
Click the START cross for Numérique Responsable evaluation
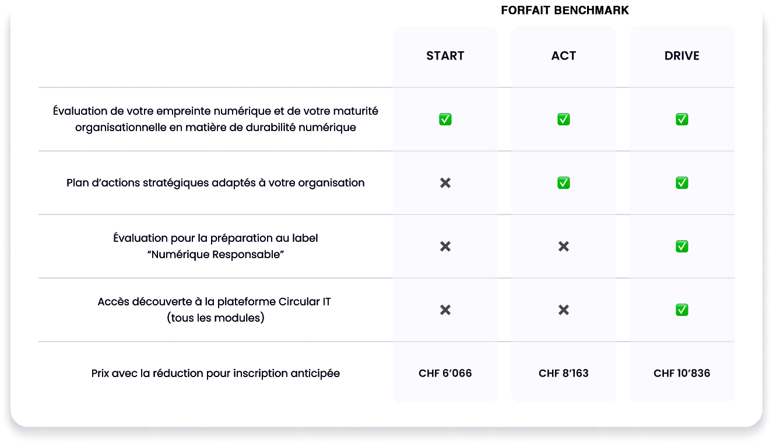[x=445, y=247]
